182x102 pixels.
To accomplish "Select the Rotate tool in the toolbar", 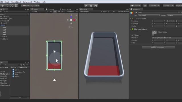I will click(7, 6).
